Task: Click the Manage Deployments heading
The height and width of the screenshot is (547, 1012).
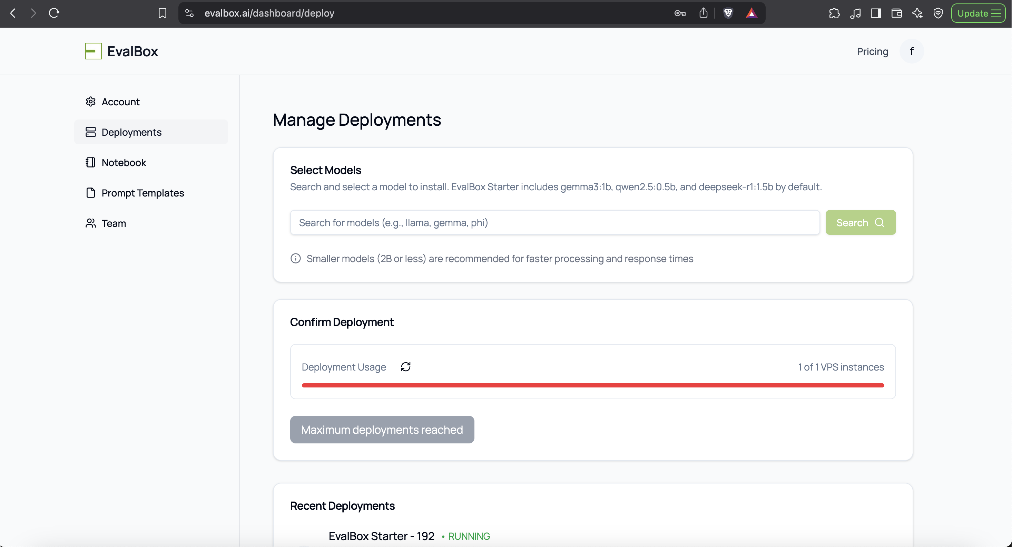Action: tap(357, 119)
